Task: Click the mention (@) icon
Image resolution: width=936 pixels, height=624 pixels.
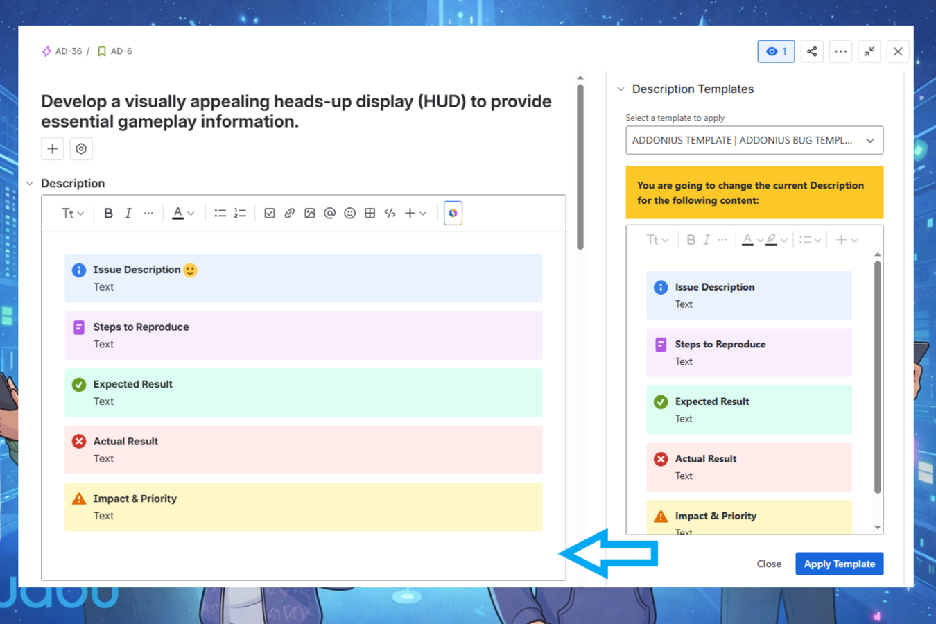Action: [x=330, y=214]
